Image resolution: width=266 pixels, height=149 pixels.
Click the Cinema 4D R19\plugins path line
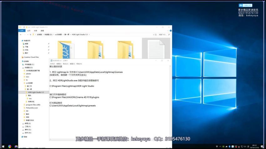coord(74,97)
